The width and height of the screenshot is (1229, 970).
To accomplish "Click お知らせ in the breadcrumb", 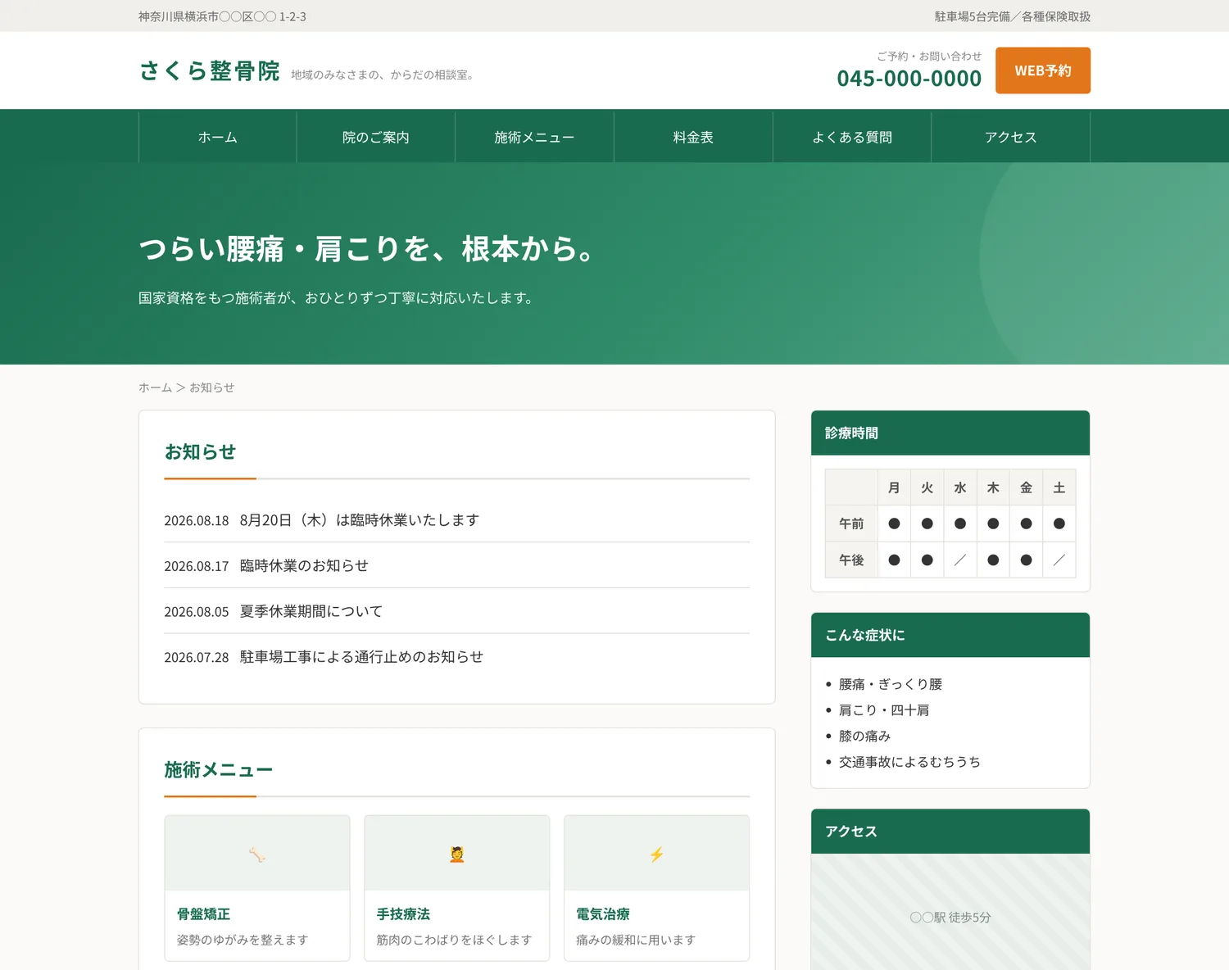I will (x=212, y=388).
